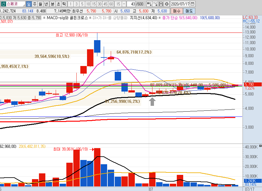The height and width of the screenshot is (191, 262).
Task: Open the custom interval dropdown arrow
Action: click(124, 4)
